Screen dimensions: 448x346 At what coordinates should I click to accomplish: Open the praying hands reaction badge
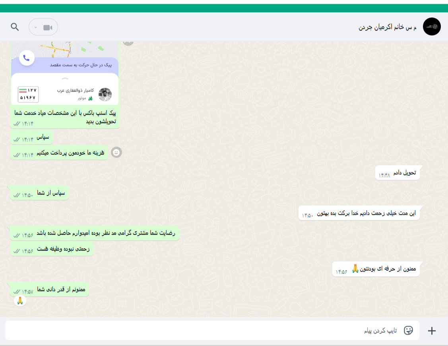point(20,301)
